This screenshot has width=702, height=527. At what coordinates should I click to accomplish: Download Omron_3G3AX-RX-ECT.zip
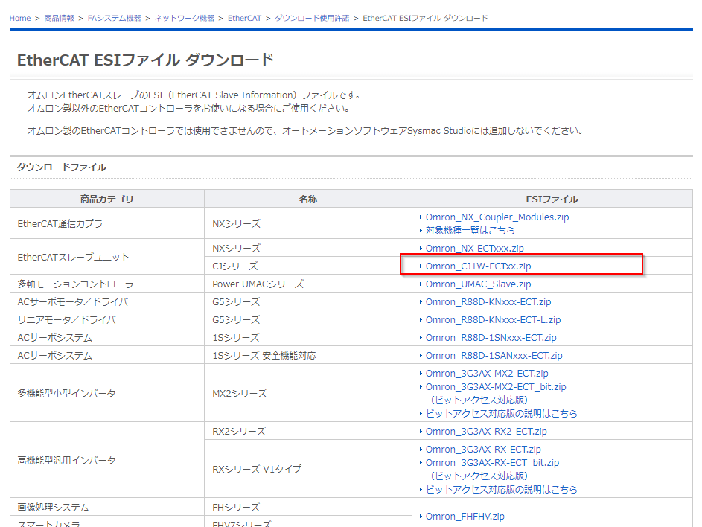click(x=483, y=450)
